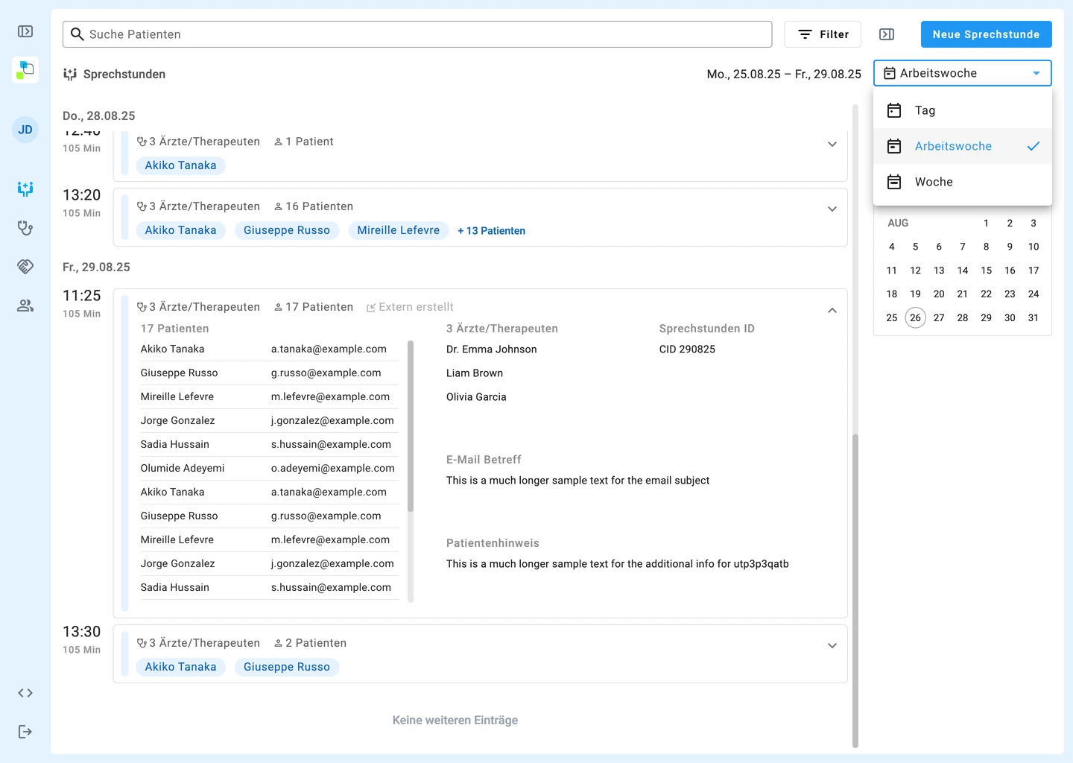Screen dimensions: 1073x763
Task: Open the patients group sidebar icon
Action: pos(25,305)
